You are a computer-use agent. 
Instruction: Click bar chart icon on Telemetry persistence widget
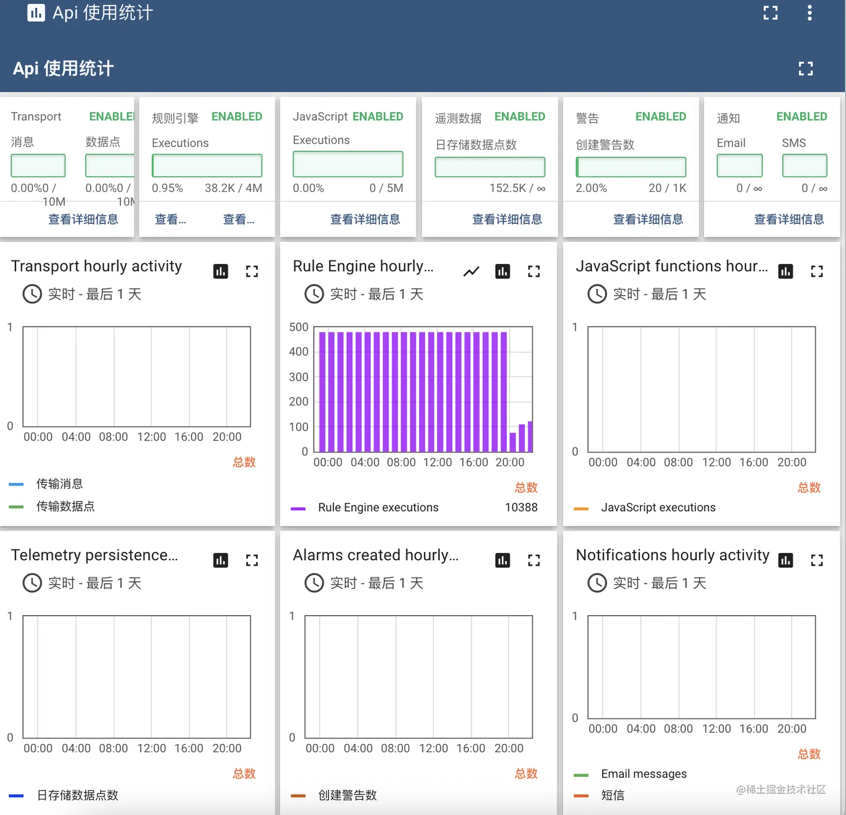pyautogui.click(x=220, y=560)
